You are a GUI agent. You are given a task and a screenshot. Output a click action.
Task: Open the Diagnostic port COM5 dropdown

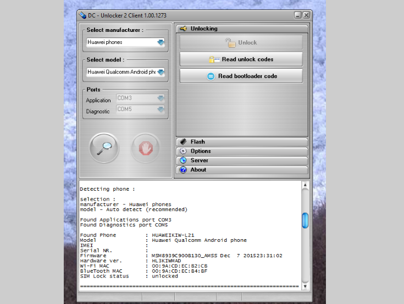click(x=161, y=109)
